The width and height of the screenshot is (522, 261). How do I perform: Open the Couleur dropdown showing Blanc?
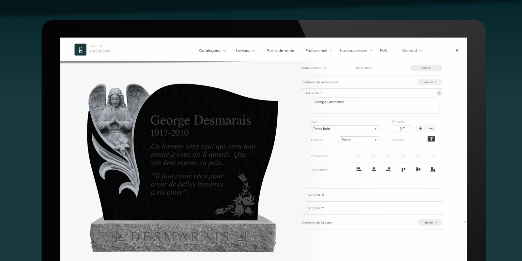359,140
